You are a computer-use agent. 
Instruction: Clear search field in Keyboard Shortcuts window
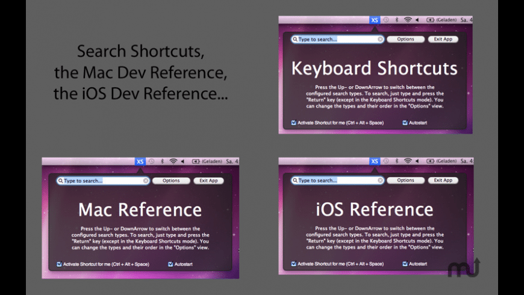point(380,39)
